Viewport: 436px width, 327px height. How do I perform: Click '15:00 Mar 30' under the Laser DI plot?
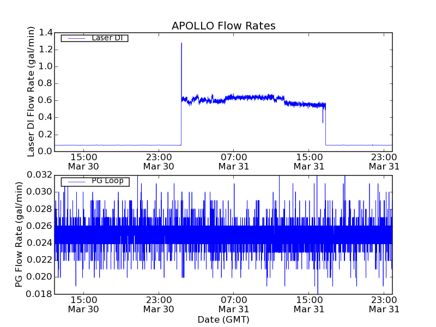(x=83, y=162)
